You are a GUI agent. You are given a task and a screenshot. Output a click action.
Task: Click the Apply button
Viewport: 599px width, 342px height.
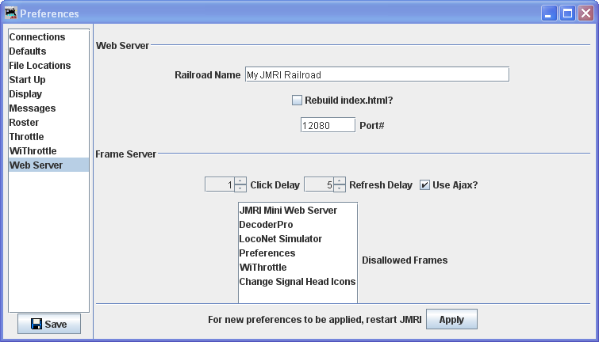click(x=451, y=319)
